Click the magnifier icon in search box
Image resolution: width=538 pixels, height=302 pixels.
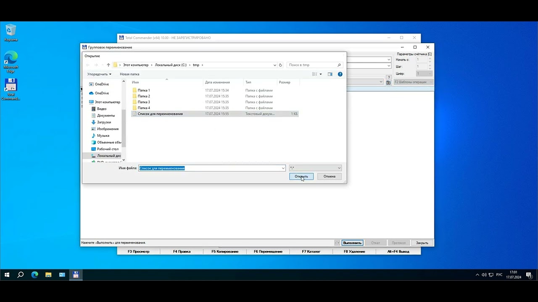(x=339, y=65)
